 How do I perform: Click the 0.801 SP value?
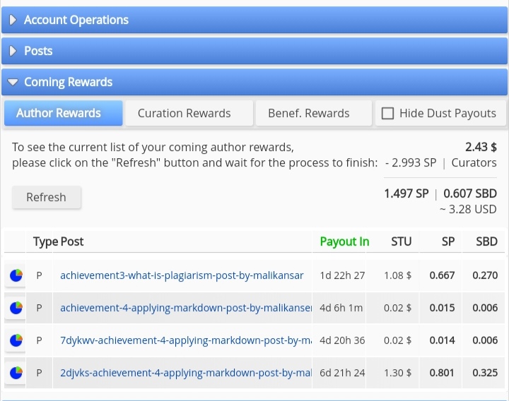click(442, 373)
